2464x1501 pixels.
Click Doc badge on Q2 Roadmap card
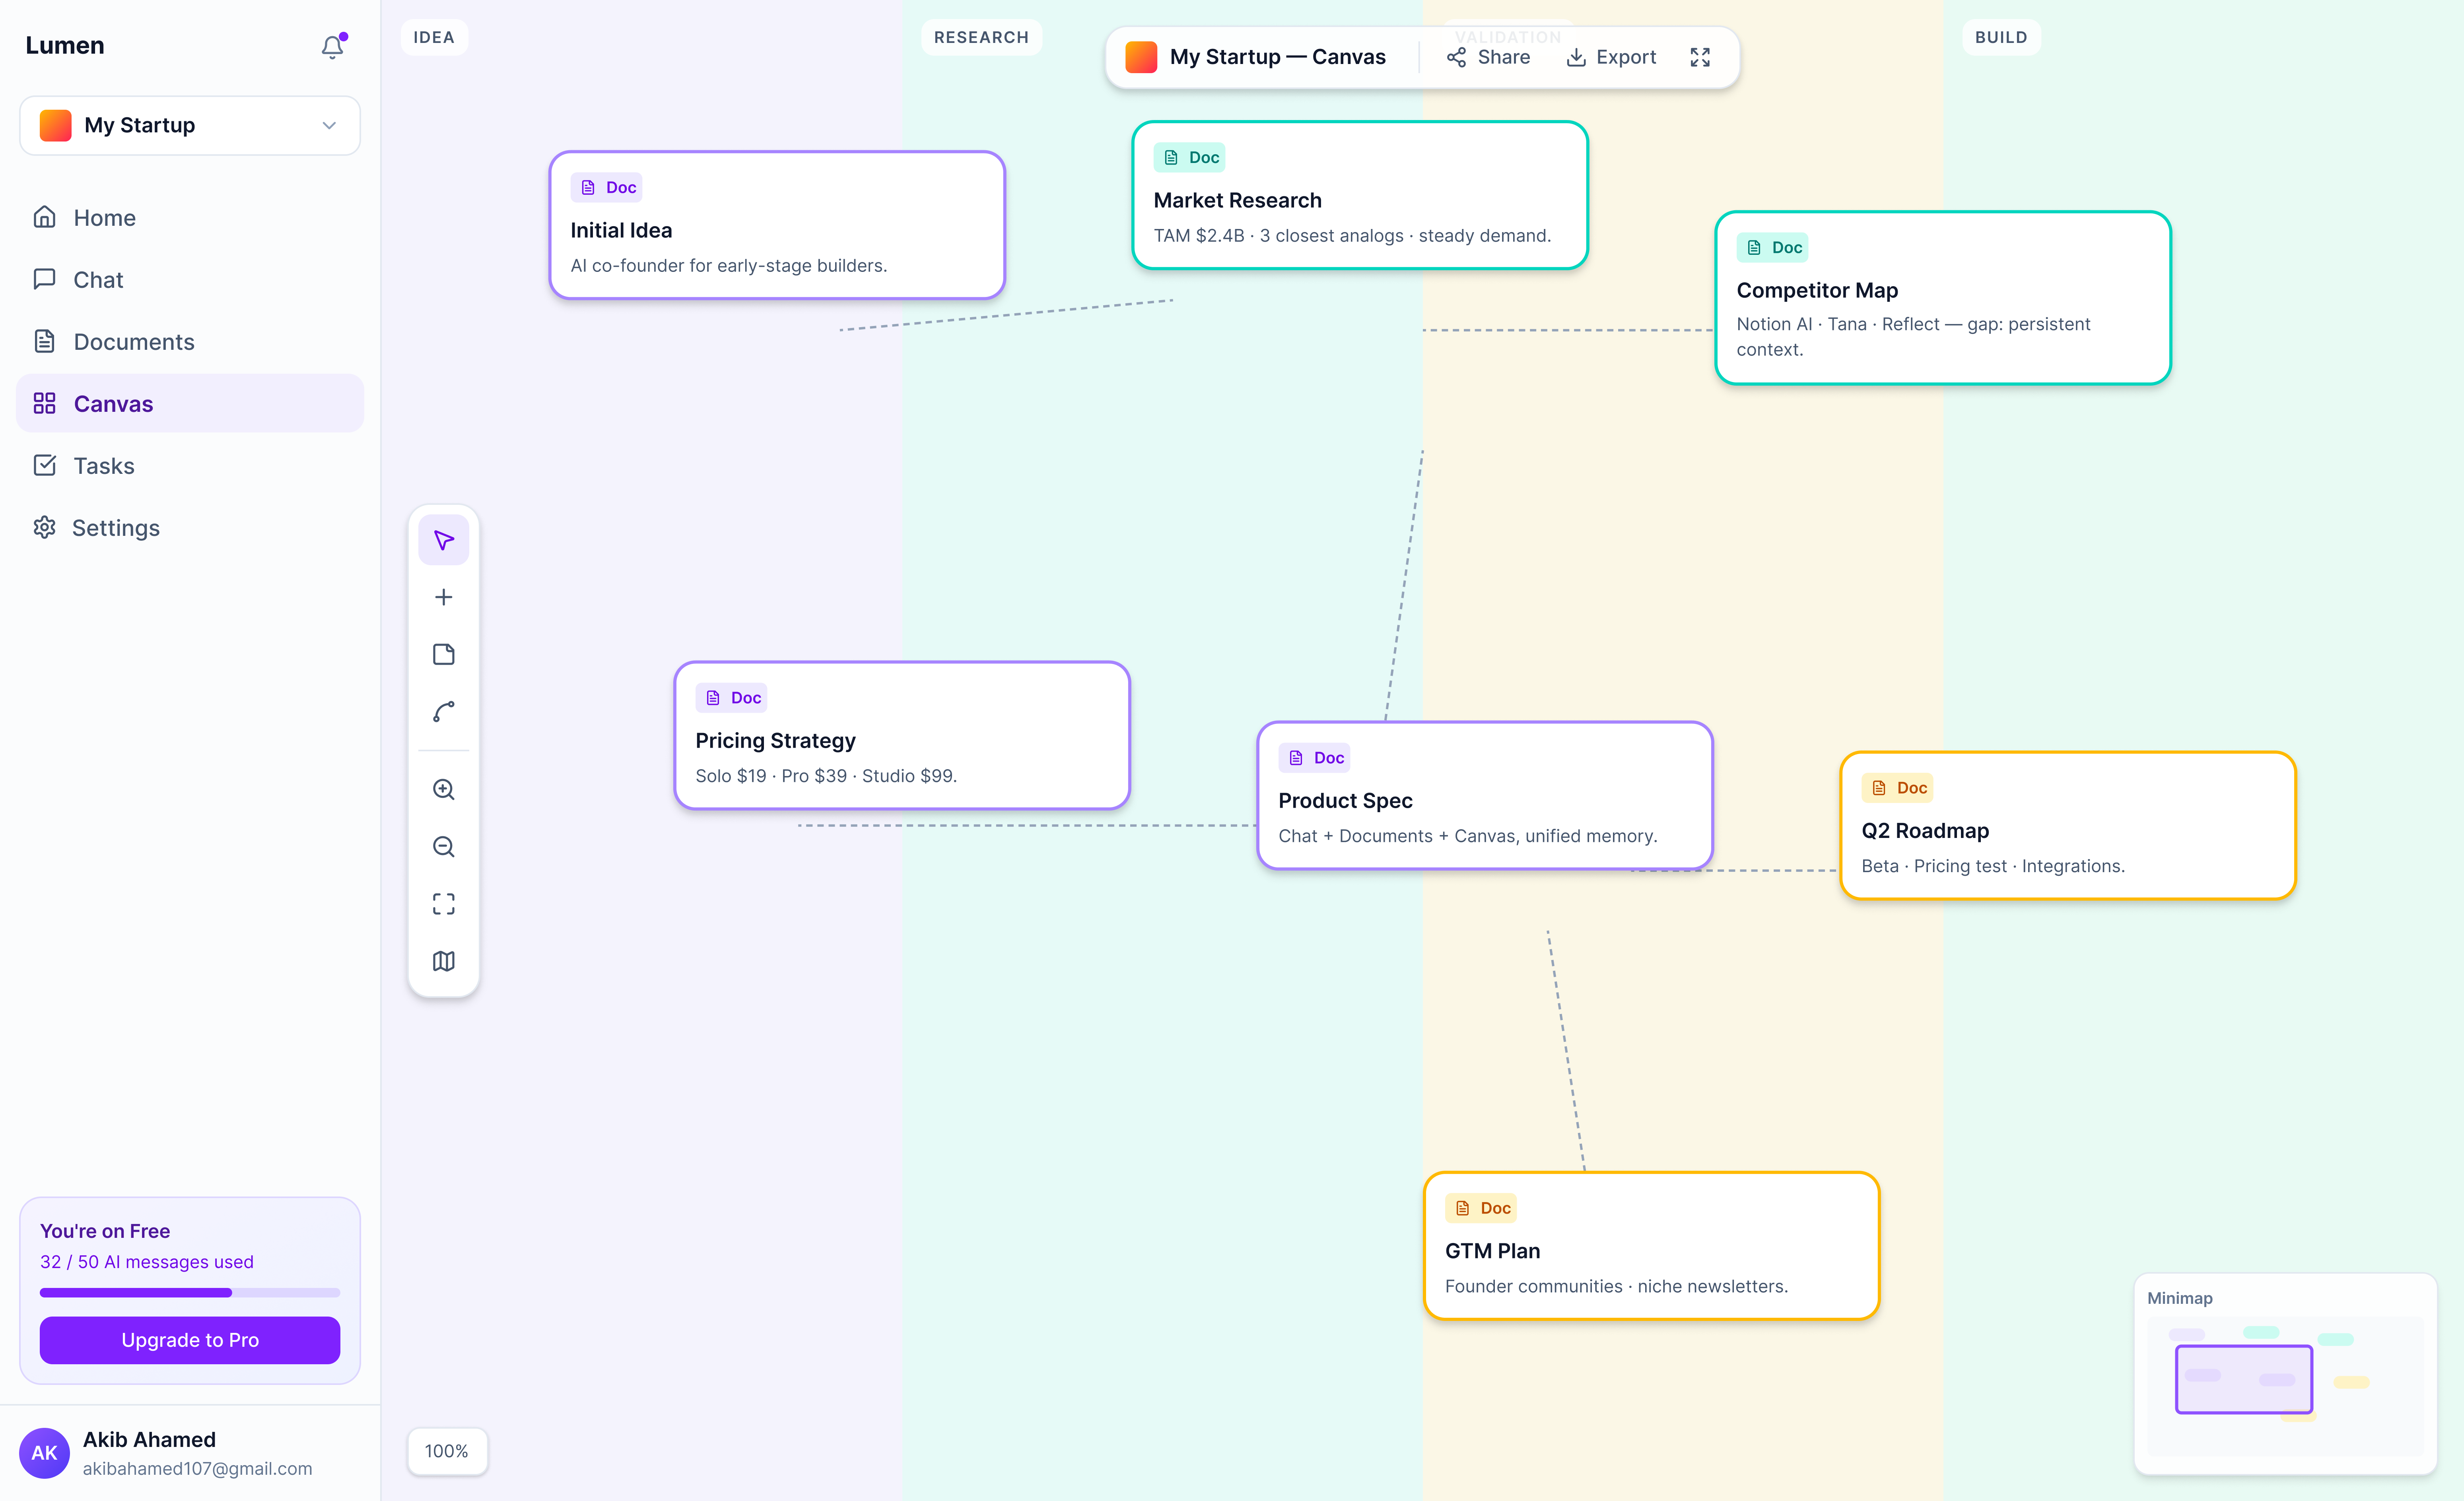tap(1898, 789)
